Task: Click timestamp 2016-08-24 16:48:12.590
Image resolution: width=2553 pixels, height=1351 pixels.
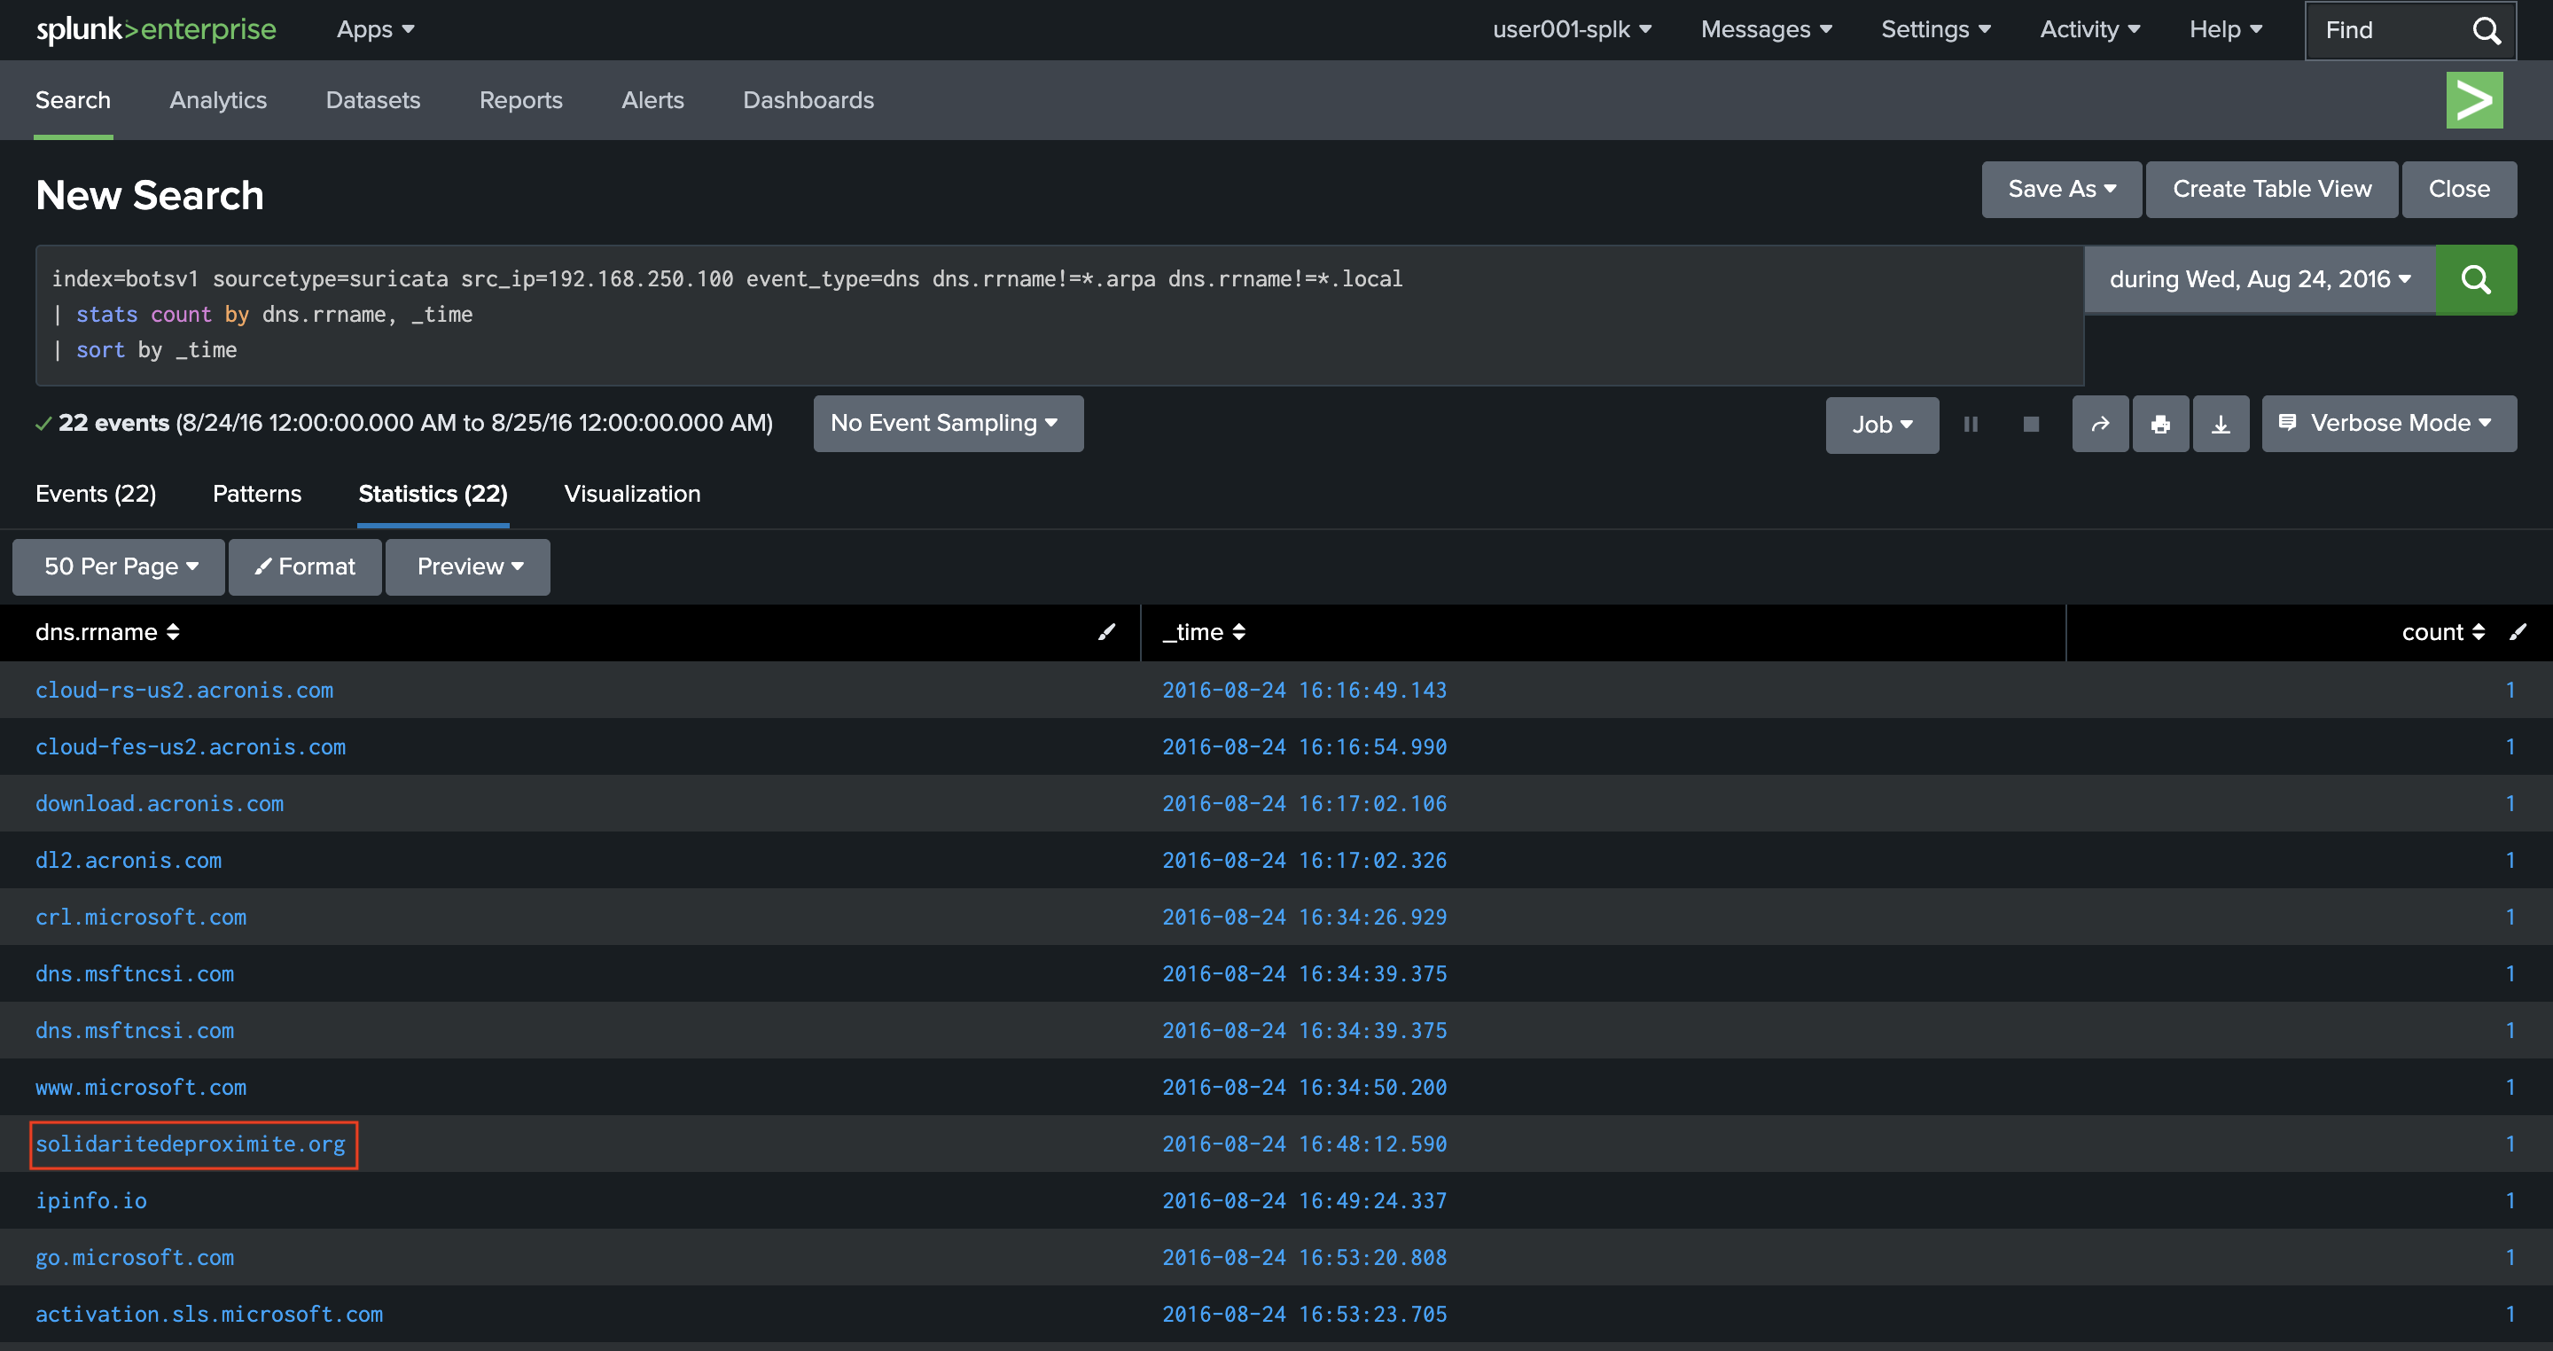Action: pos(1304,1144)
